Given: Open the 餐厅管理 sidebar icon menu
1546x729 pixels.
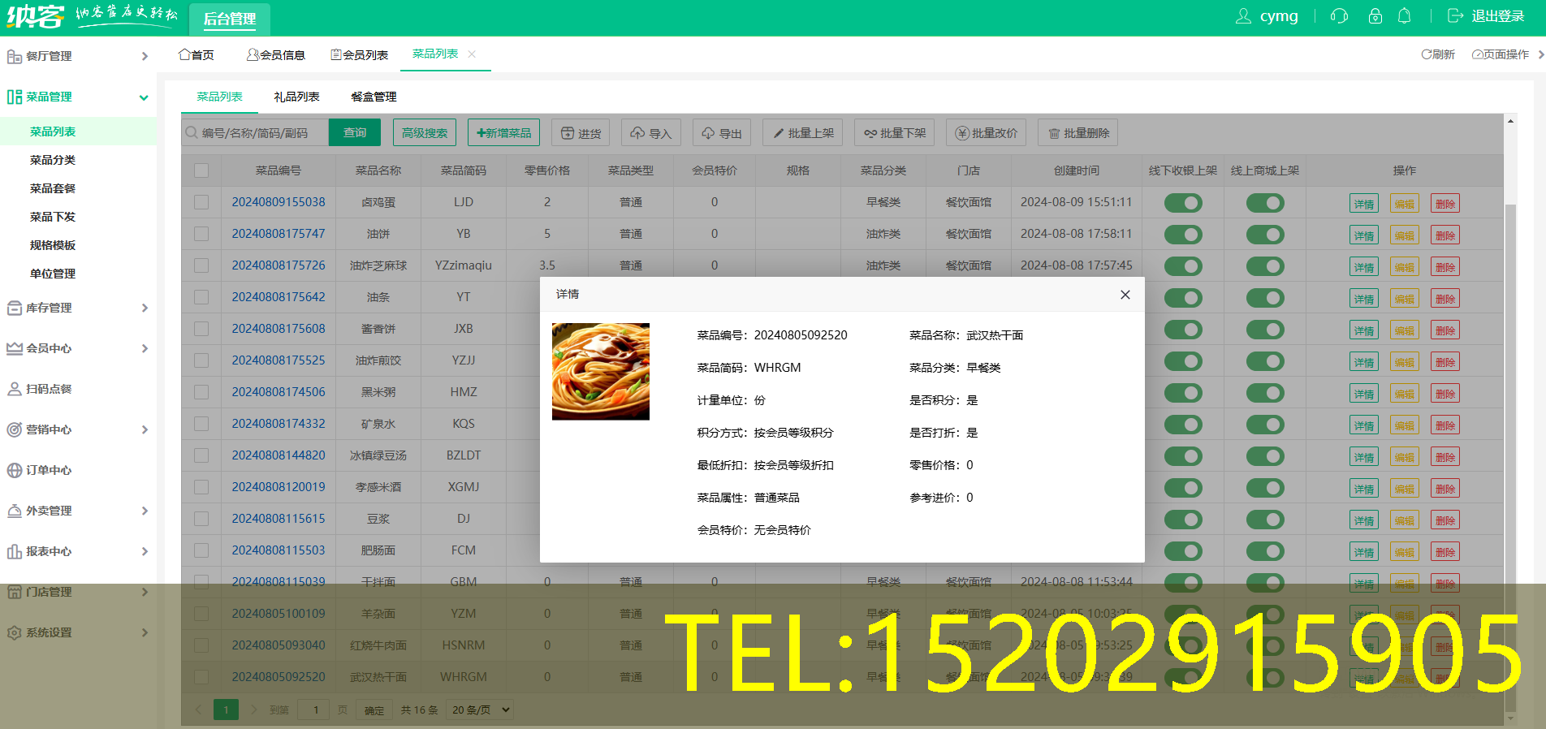Looking at the screenshot, I should click(x=14, y=56).
